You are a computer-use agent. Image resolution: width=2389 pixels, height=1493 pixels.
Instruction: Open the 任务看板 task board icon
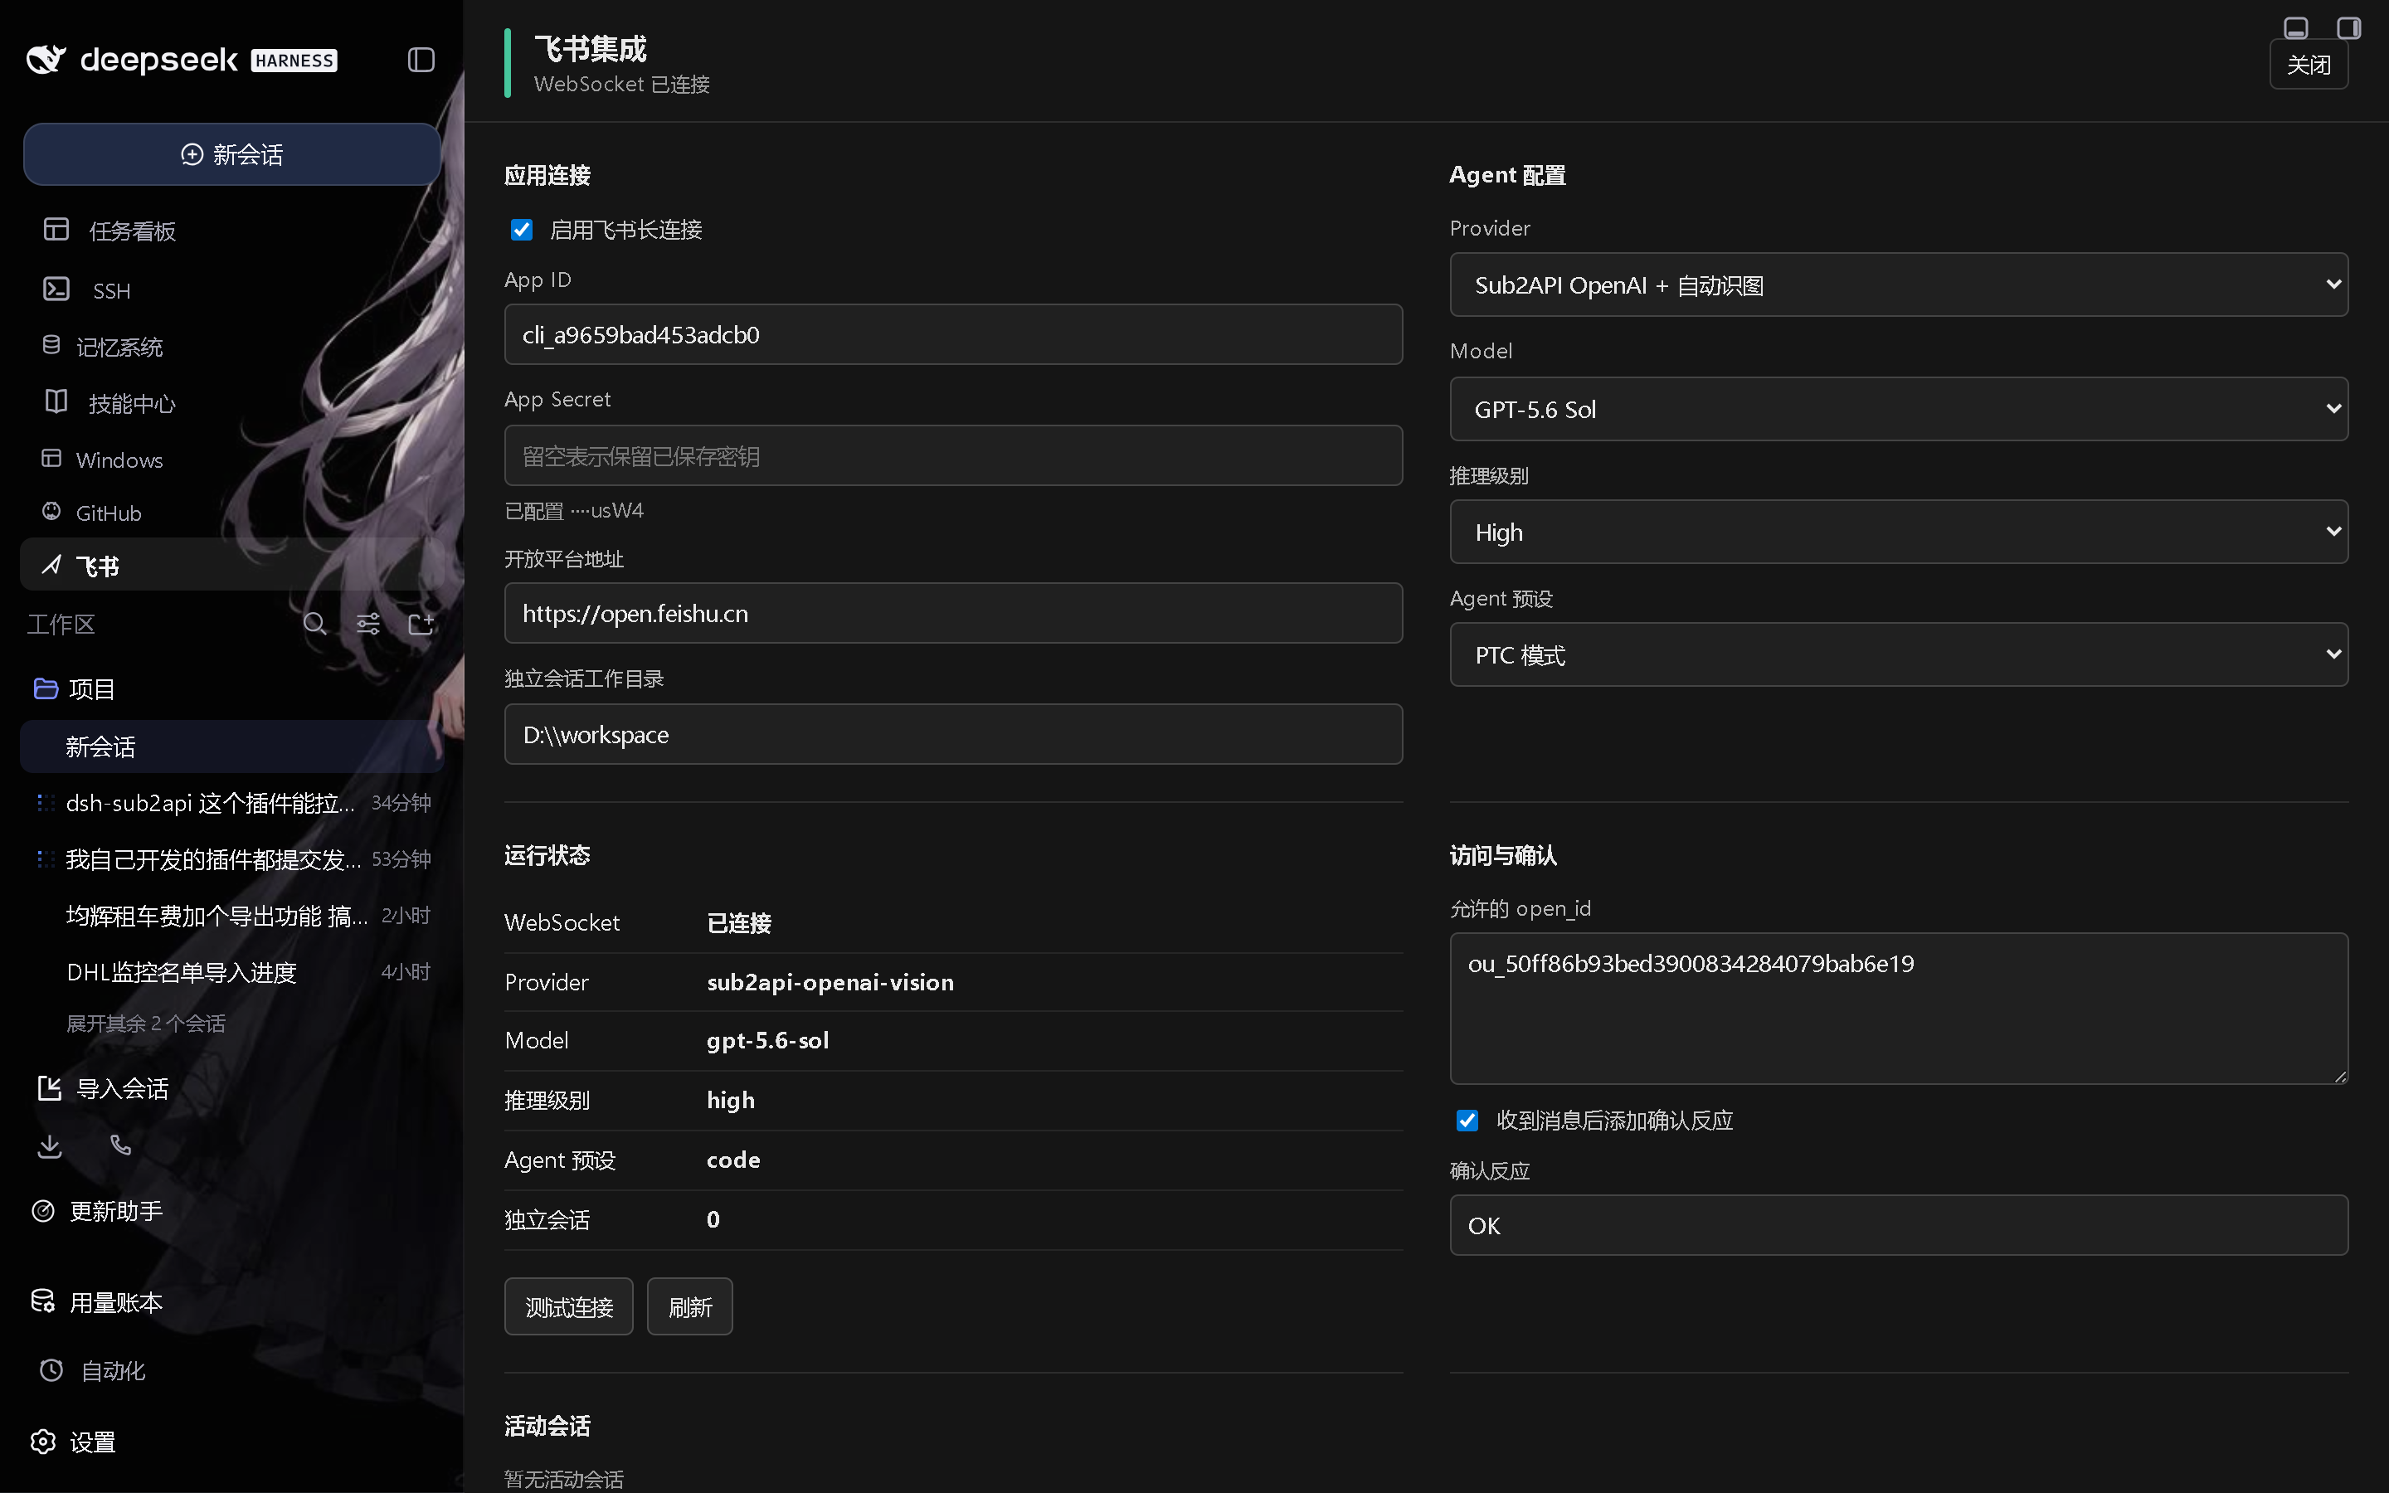(56, 229)
